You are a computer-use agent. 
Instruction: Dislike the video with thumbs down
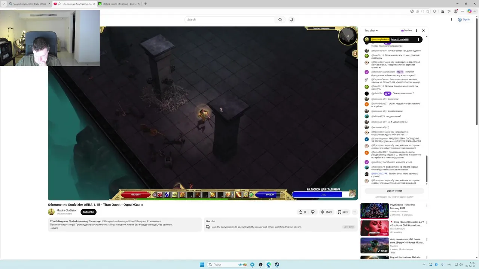313,212
